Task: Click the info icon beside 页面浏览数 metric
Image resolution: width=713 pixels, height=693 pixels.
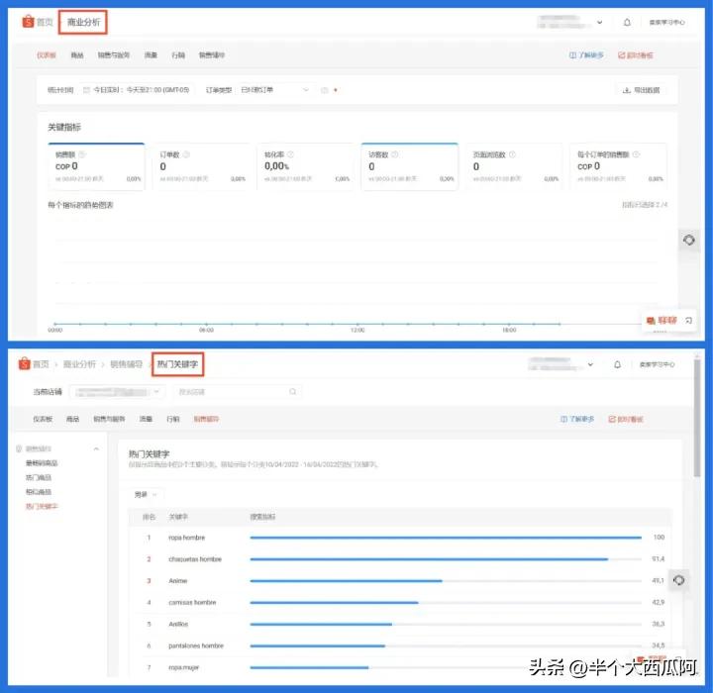Action: [x=513, y=154]
